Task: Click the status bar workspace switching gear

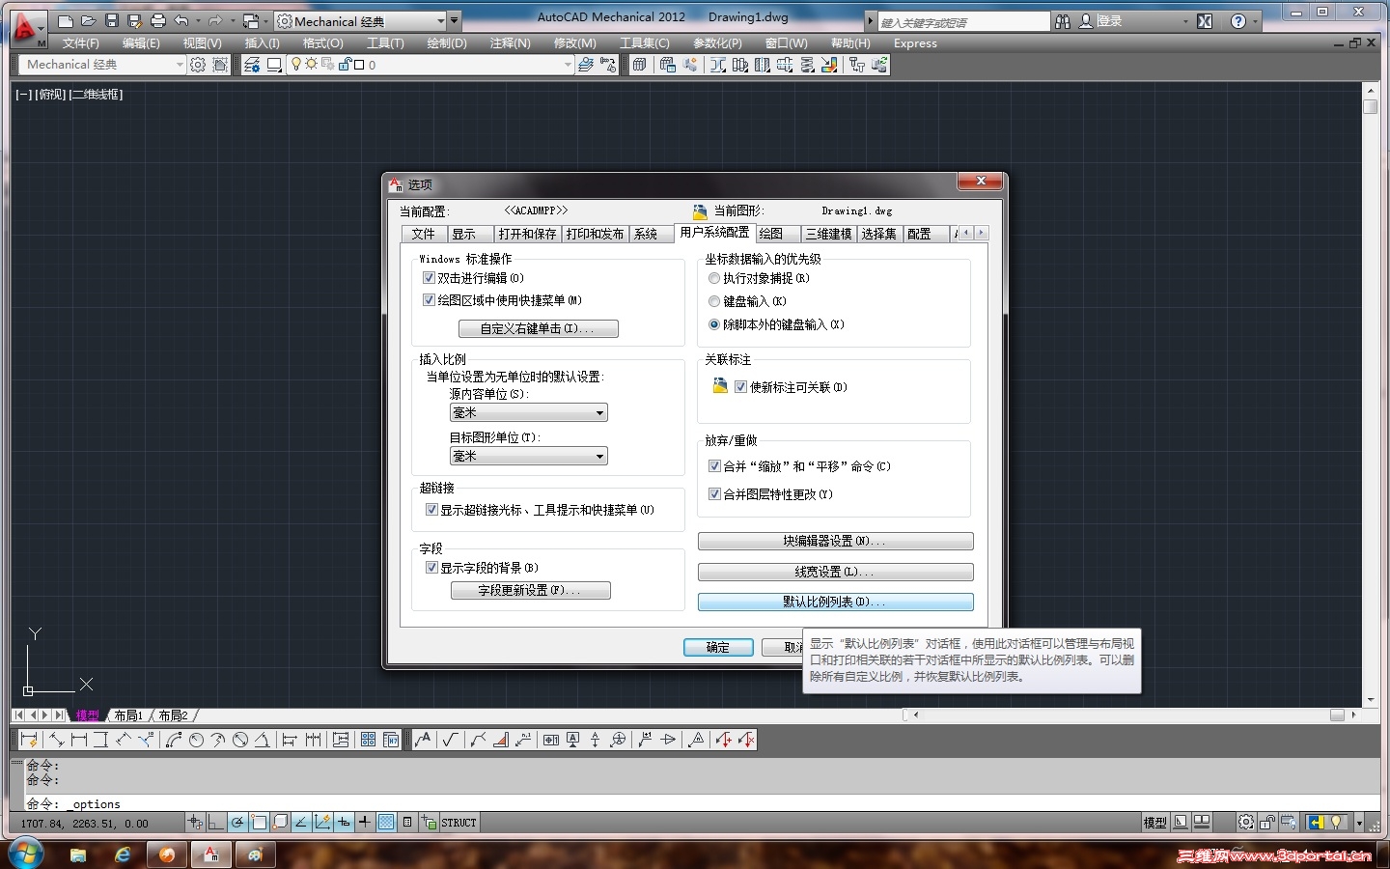Action: click(1246, 823)
